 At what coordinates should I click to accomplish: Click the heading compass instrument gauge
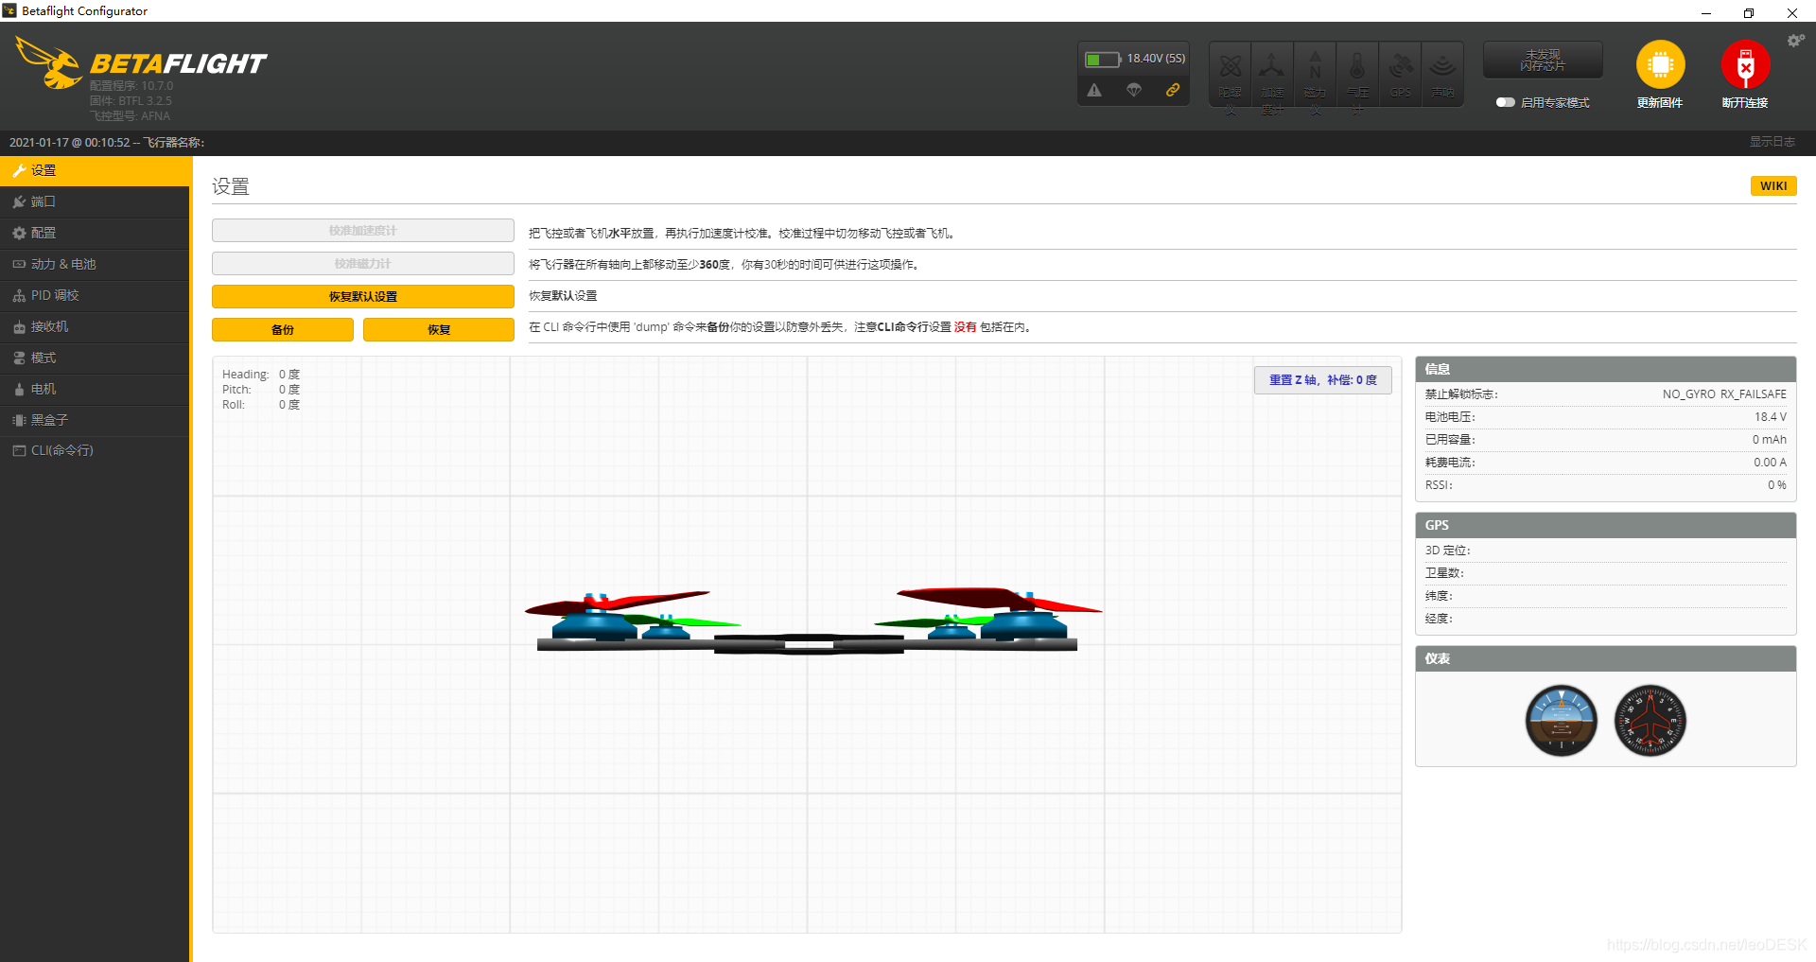tap(1650, 721)
